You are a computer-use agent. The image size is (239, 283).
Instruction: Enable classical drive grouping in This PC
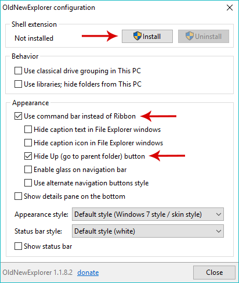click(18, 71)
